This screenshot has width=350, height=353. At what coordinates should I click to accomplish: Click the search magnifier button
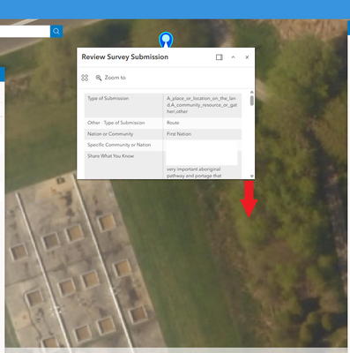tap(56, 31)
